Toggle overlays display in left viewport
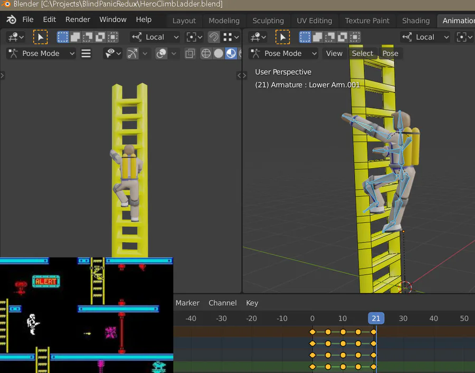This screenshot has height=373, width=475. (x=162, y=53)
